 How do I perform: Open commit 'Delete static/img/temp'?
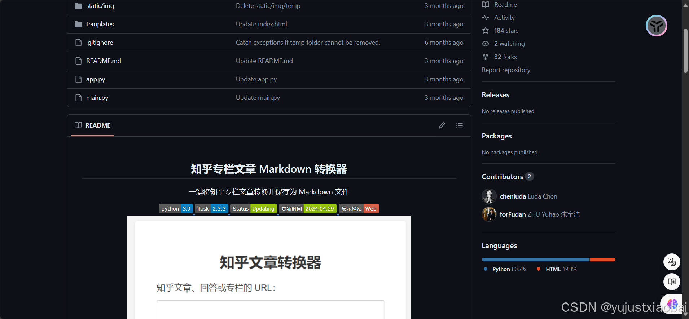click(268, 6)
